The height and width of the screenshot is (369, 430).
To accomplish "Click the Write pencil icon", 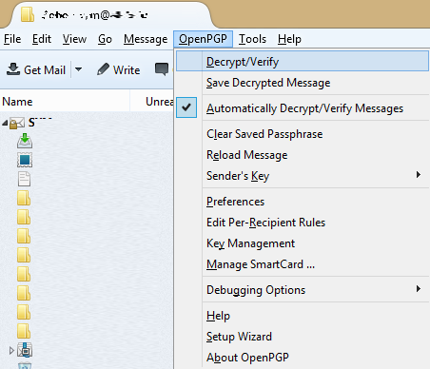I will [x=103, y=68].
